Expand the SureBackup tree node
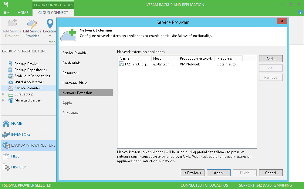Viewport: 304px width, 189px height. [x=3, y=94]
